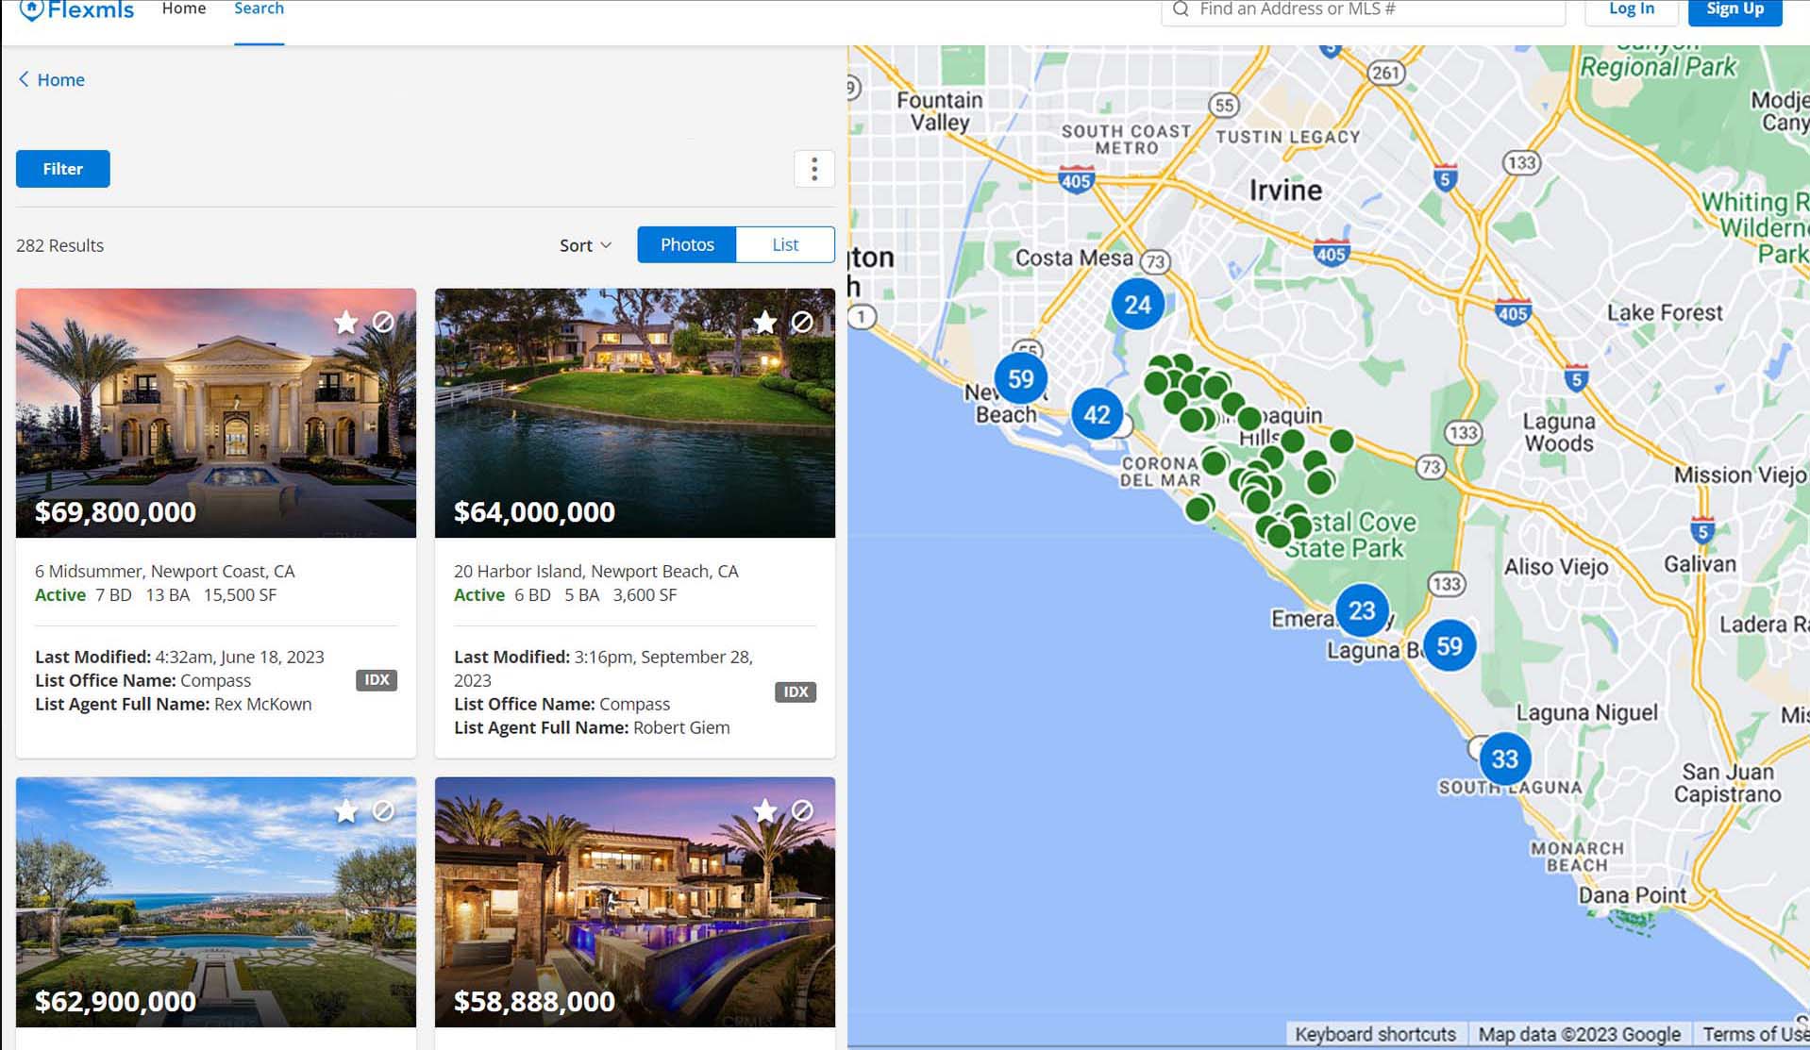Go to the Home tab
Viewport: 1810px width, 1050px height.
pyautogui.click(x=183, y=8)
